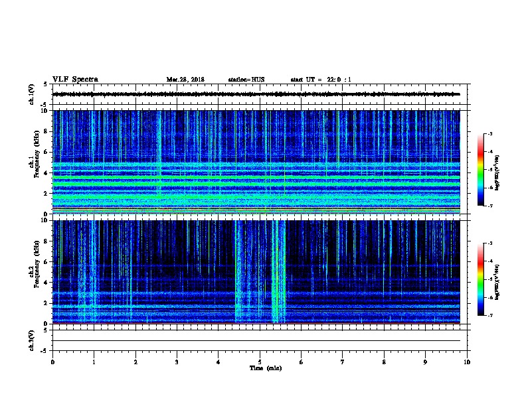Click the "-3" label on ch.1 colorbar
The width and height of the screenshot is (526, 406).
point(489,133)
